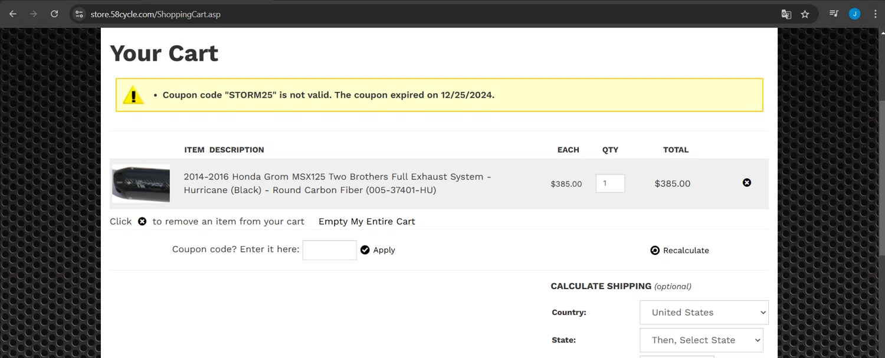Open the Chrome profile avatar
This screenshot has height=358, width=885.
(854, 14)
